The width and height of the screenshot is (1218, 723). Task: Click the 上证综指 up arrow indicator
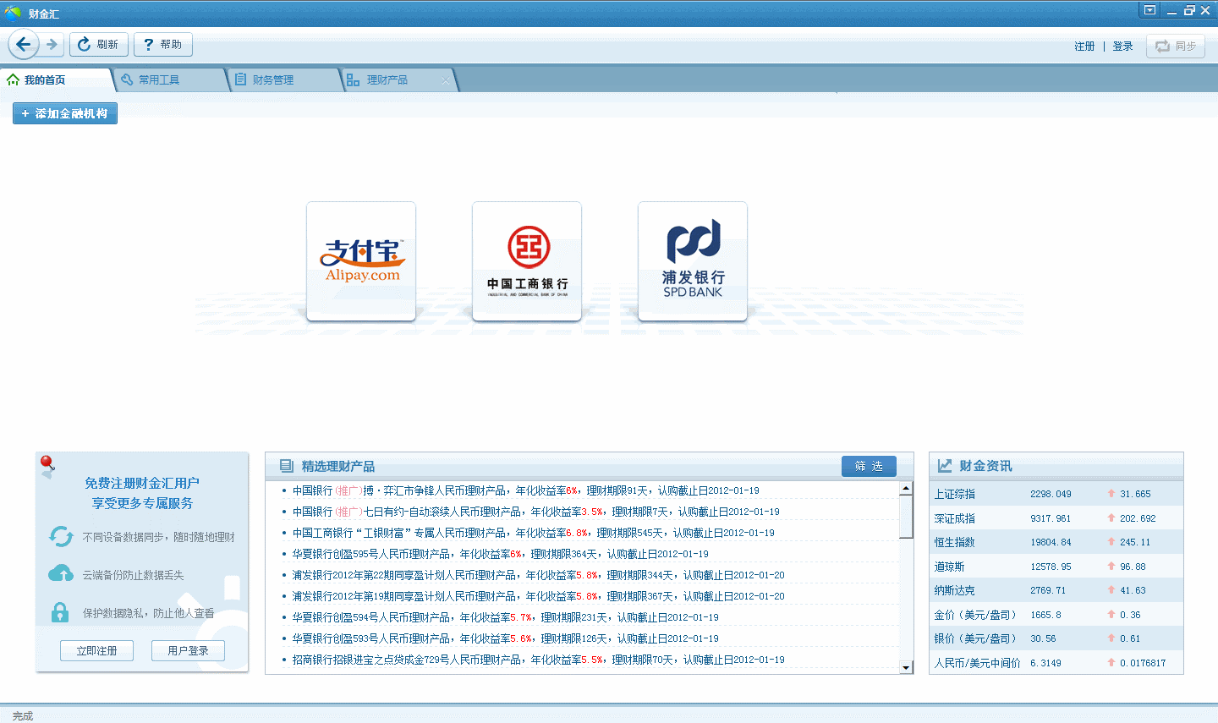(x=1111, y=493)
